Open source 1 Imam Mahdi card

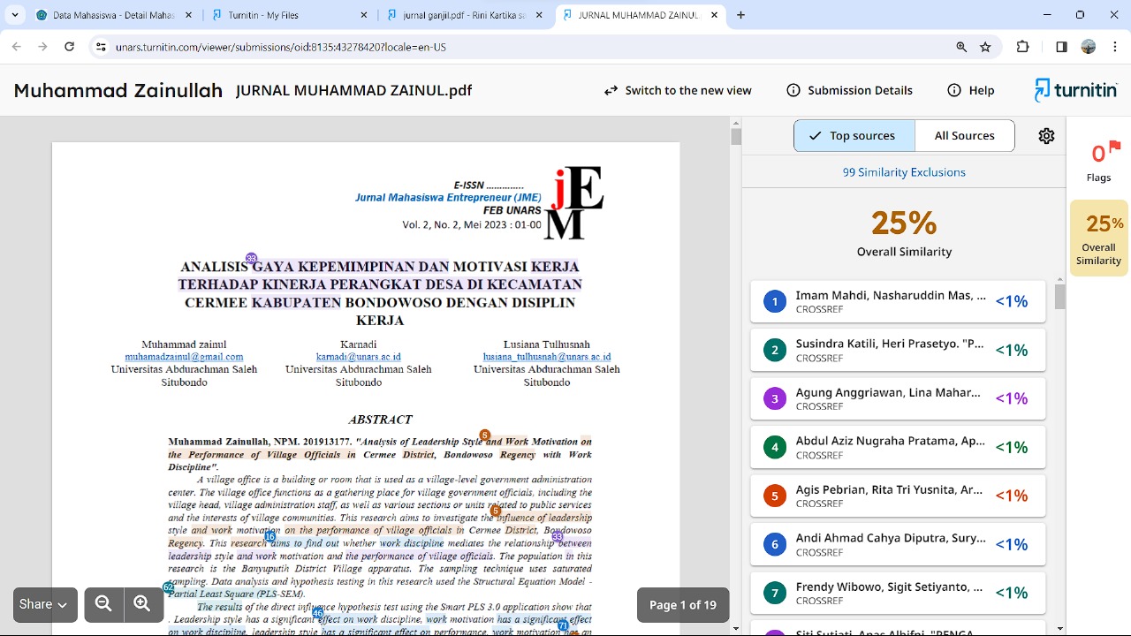click(898, 301)
